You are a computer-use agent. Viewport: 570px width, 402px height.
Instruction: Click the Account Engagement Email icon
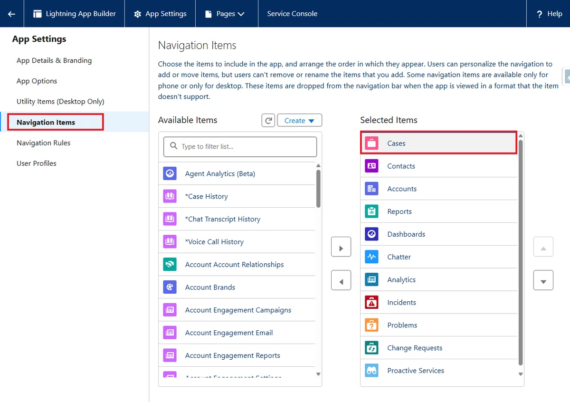point(170,333)
